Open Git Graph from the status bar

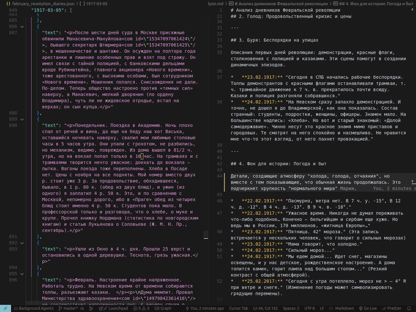[163, 308]
